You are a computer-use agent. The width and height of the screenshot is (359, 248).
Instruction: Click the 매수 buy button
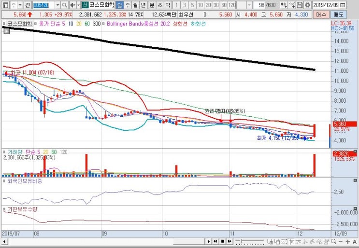(321, 15)
